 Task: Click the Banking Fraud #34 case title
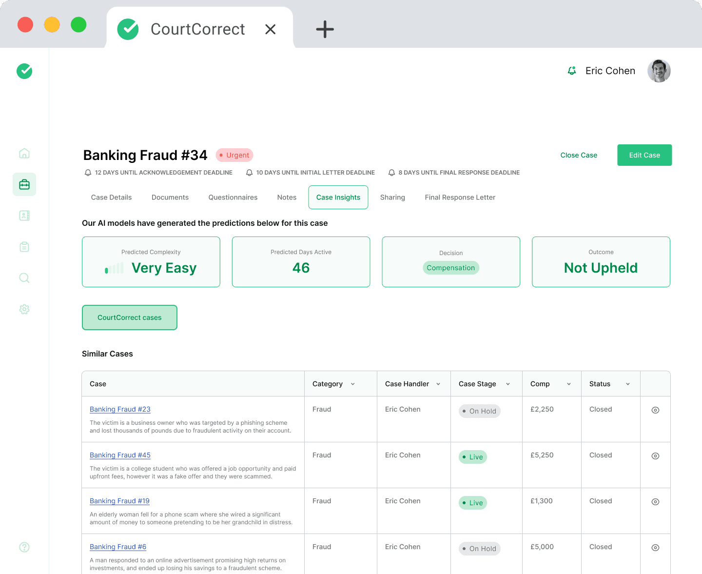coord(145,155)
